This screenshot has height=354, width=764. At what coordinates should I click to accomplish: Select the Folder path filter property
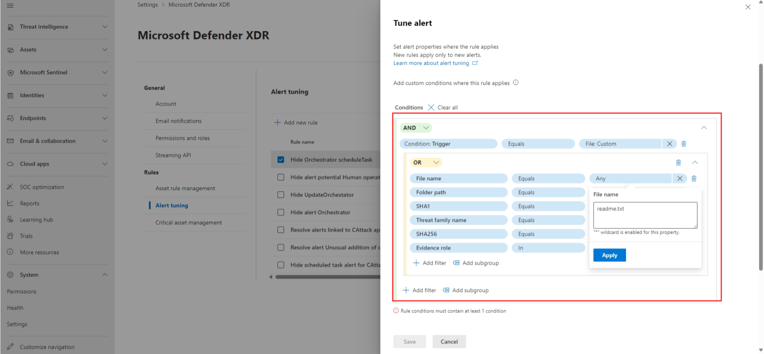point(459,193)
